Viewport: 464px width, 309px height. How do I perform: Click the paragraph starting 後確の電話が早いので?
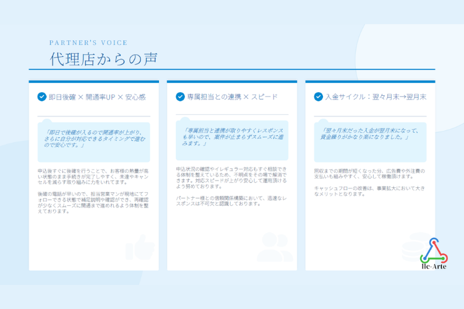point(93,202)
